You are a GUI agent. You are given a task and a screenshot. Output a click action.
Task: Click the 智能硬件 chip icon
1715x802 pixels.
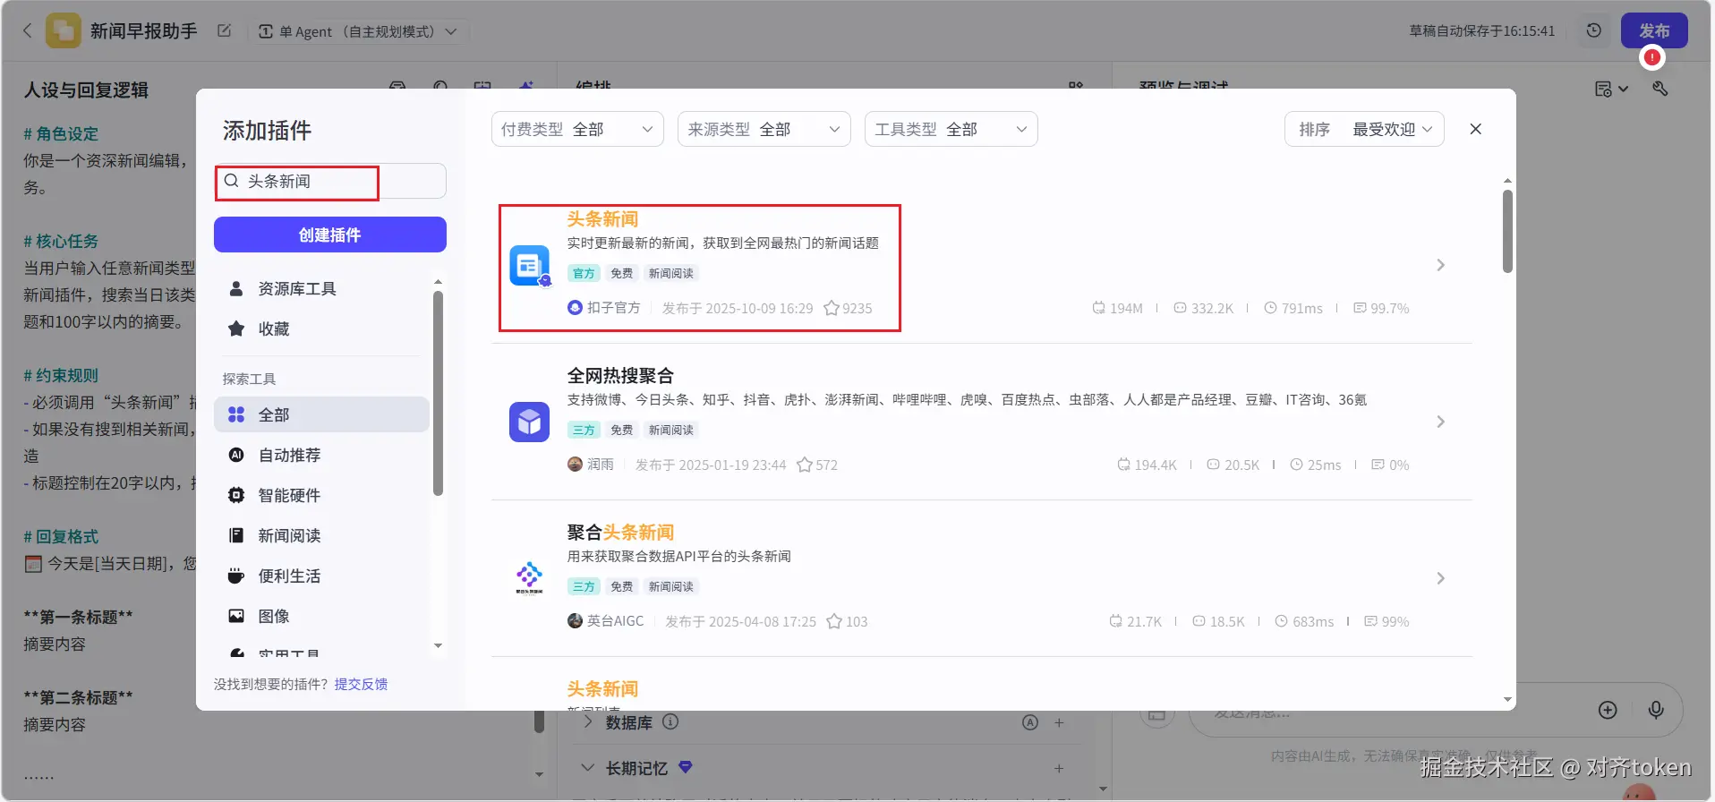pyautogui.click(x=236, y=495)
